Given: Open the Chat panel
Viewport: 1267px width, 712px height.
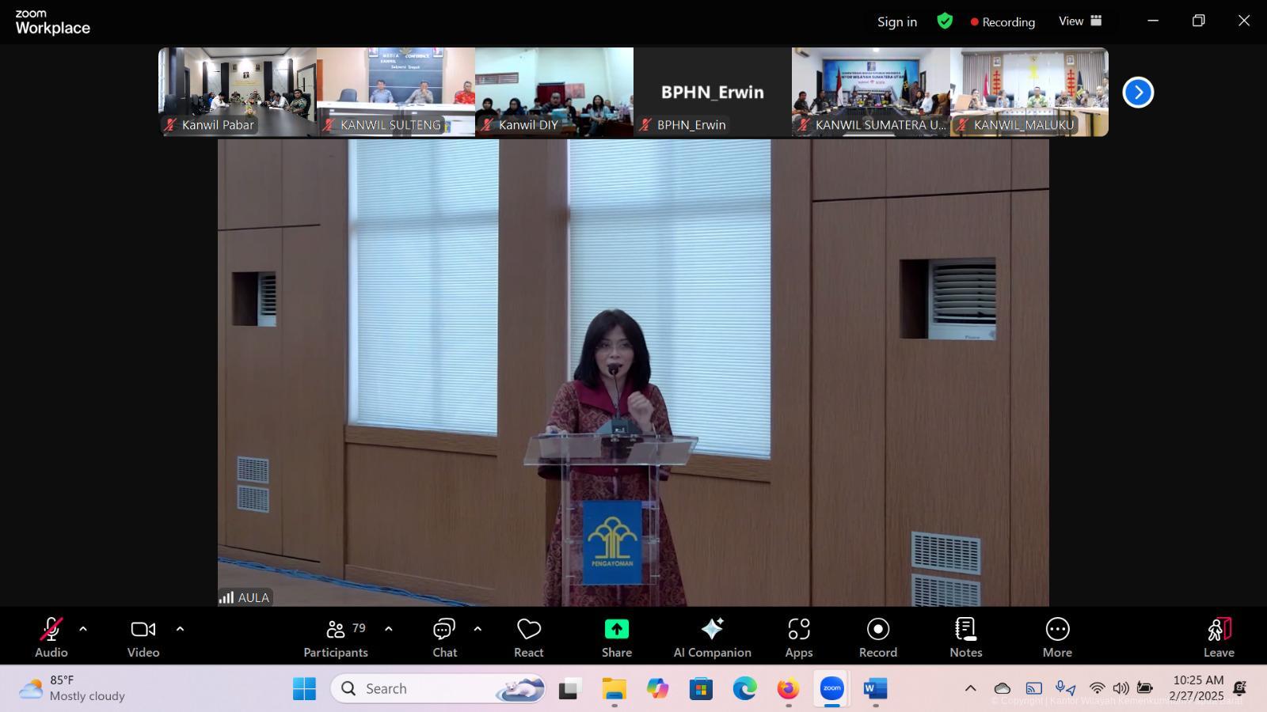Looking at the screenshot, I should 444,637.
